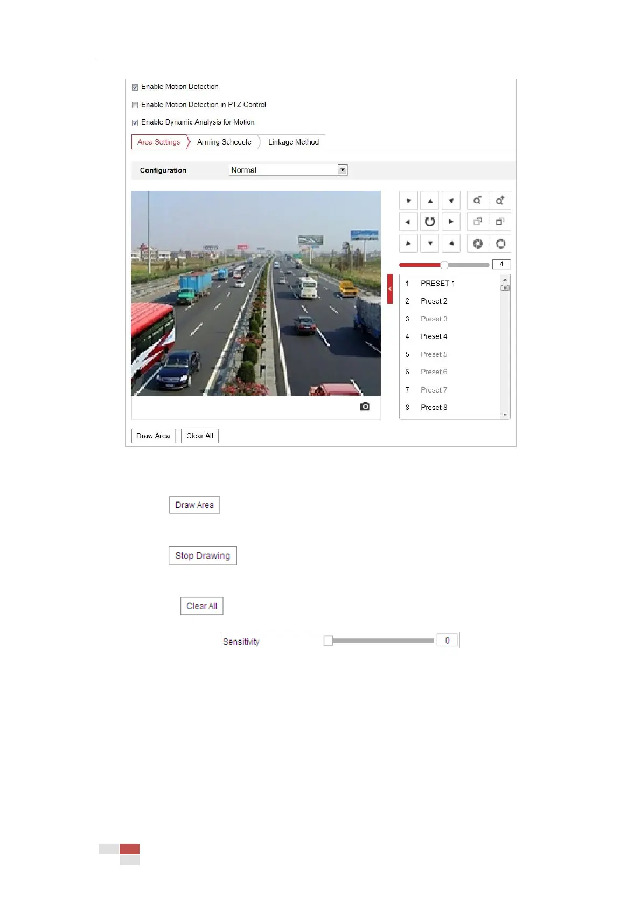Collapse PTZ panel with red side handle
Image resolution: width=641 pixels, height=908 pixels.
point(390,288)
